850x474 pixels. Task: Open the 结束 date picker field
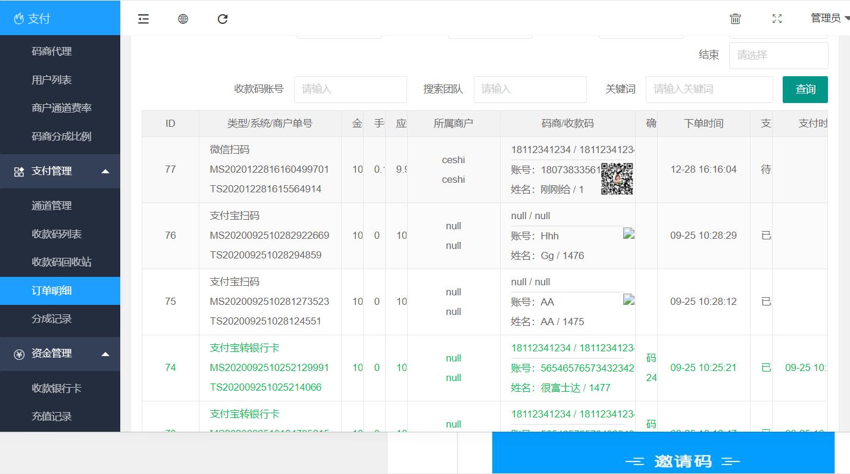pyautogui.click(x=778, y=55)
